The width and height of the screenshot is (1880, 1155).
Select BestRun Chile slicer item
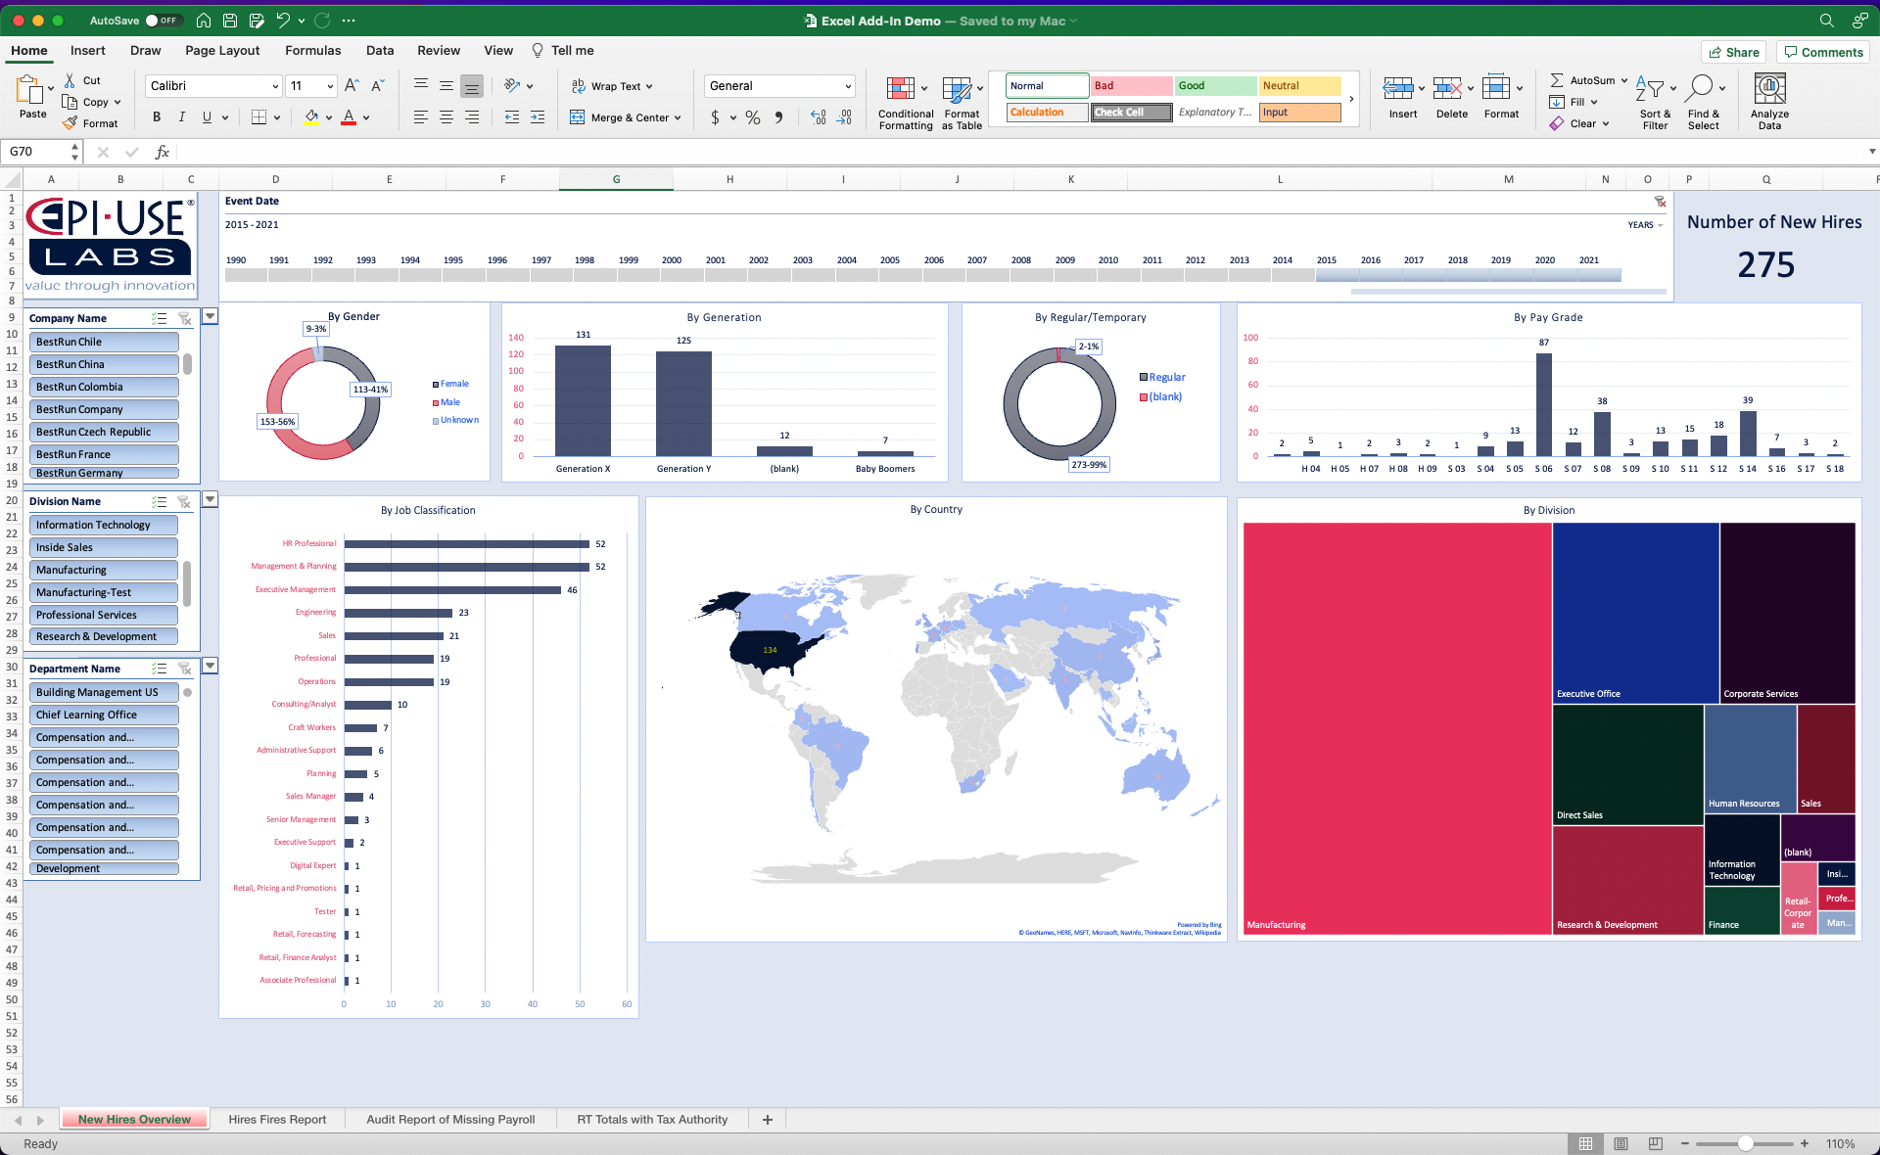click(106, 343)
